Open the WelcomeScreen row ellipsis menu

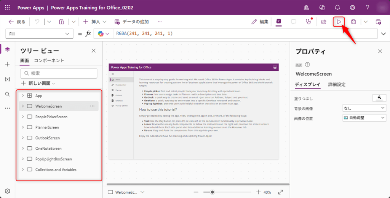point(92,106)
